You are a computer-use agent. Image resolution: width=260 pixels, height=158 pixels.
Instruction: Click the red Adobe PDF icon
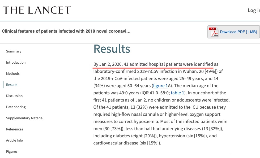[x=213, y=32]
